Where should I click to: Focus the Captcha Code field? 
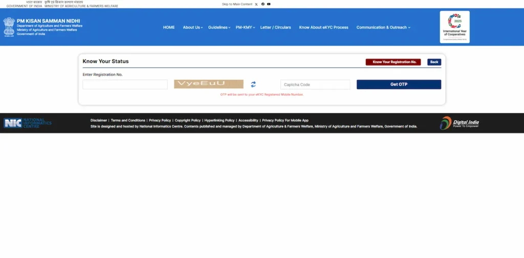[315, 84]
